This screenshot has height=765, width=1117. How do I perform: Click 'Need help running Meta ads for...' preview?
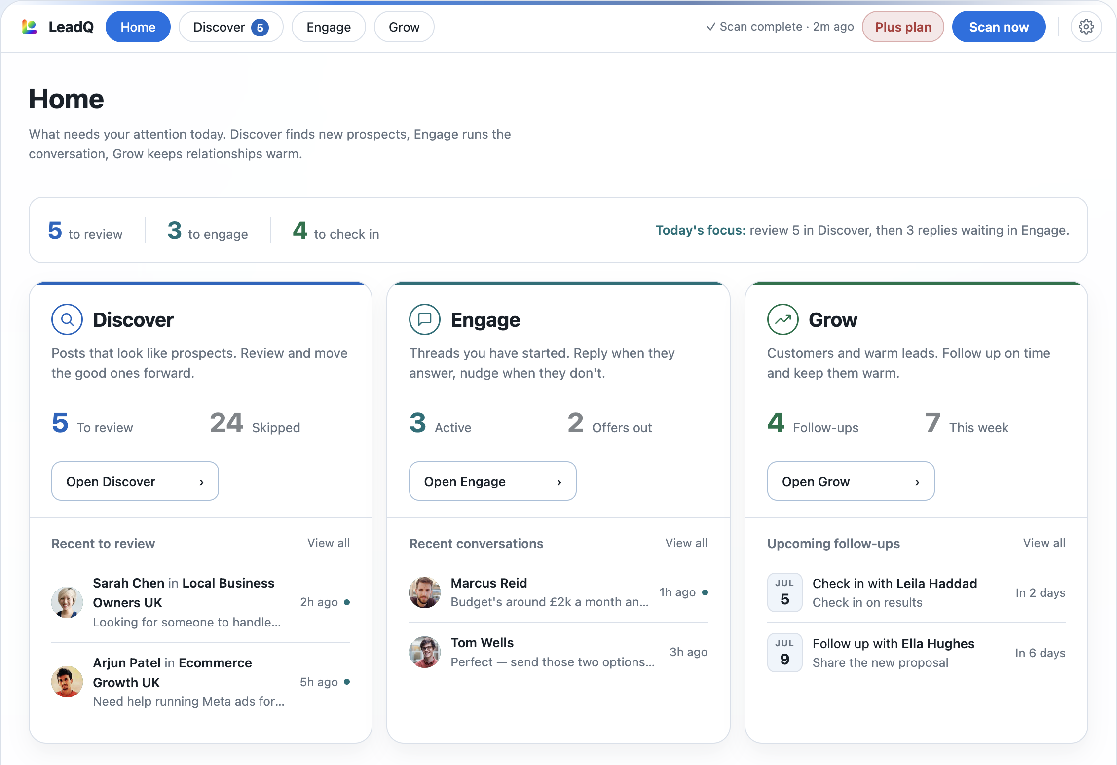click(x=189, y=701)
